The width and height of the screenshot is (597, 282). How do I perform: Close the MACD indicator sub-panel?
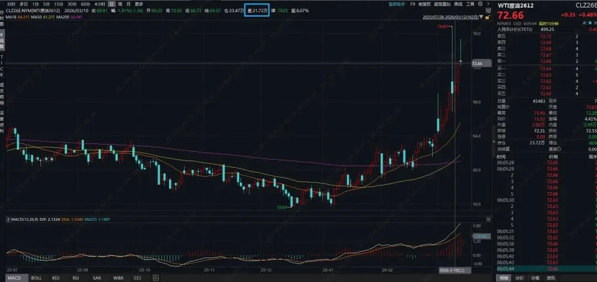tap(489, 219)
